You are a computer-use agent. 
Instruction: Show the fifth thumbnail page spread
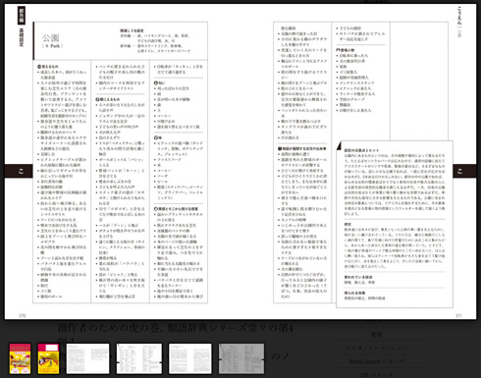[x=190, y=358]
